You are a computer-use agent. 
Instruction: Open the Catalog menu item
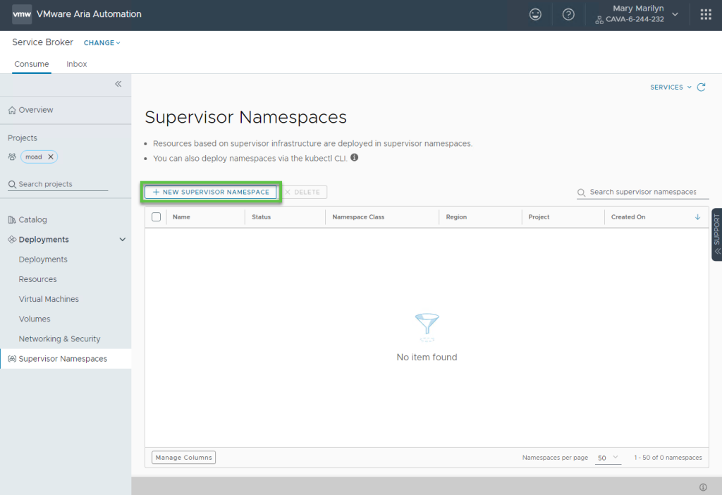tap(32, 220)
